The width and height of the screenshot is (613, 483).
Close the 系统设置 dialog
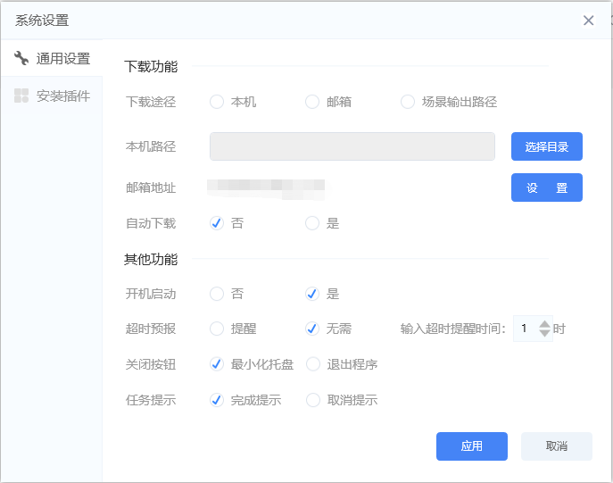[588, 21]
